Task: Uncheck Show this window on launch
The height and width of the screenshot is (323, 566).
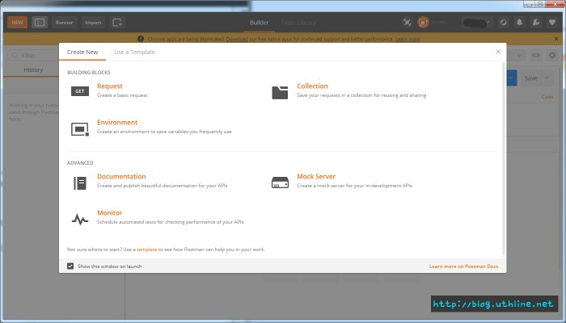Action: click(x=70, y=266)
